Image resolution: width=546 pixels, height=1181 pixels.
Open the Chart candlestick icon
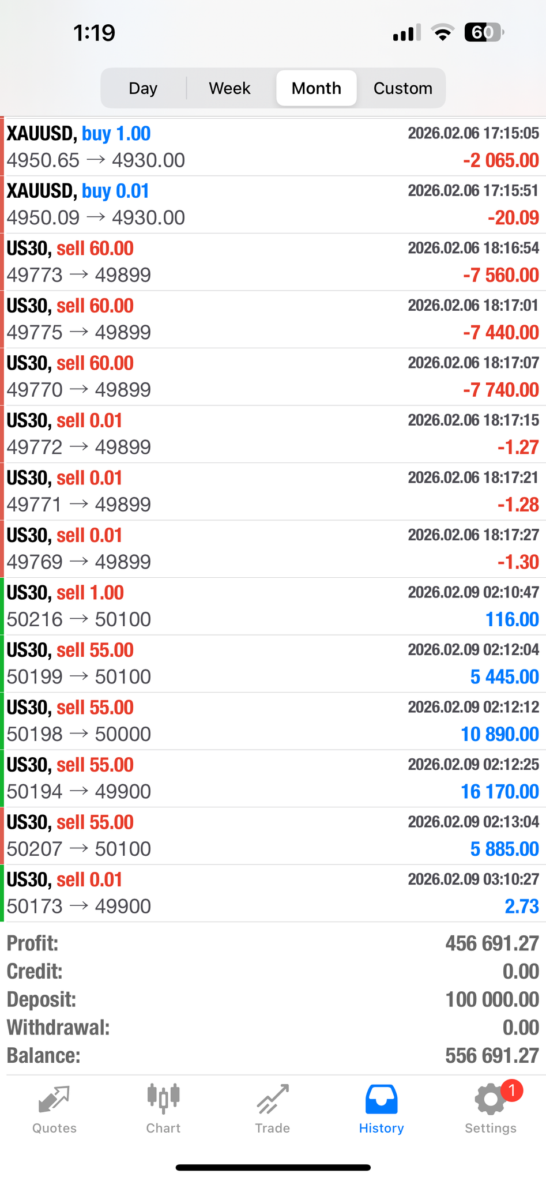(x=163, y=1098)
